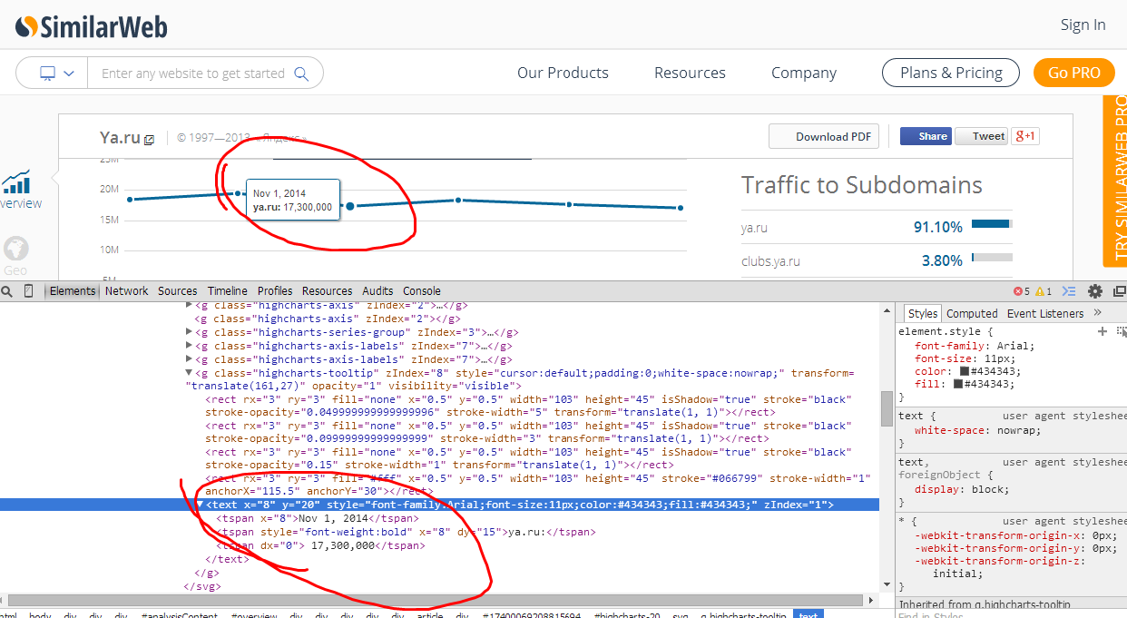Screen dimensions: 1127x618
Task: Click the DevTools dock-side icon
Action: click(1119, 291)
